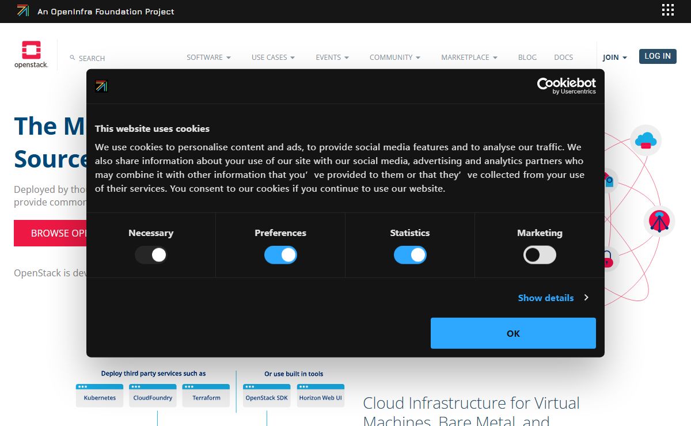
Task: Expand the Community dropdown menu
Action: point(395,58)
